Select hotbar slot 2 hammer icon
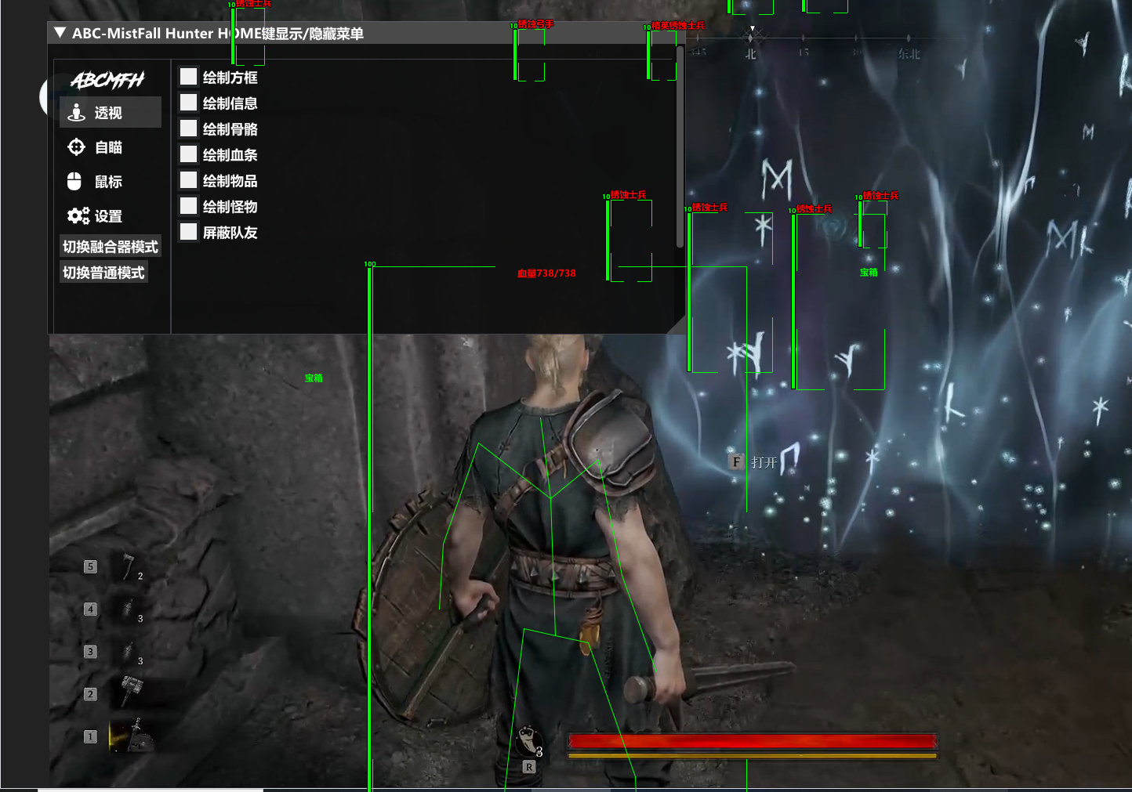This screenshot has width=1132, height=792. click(131, 692)
